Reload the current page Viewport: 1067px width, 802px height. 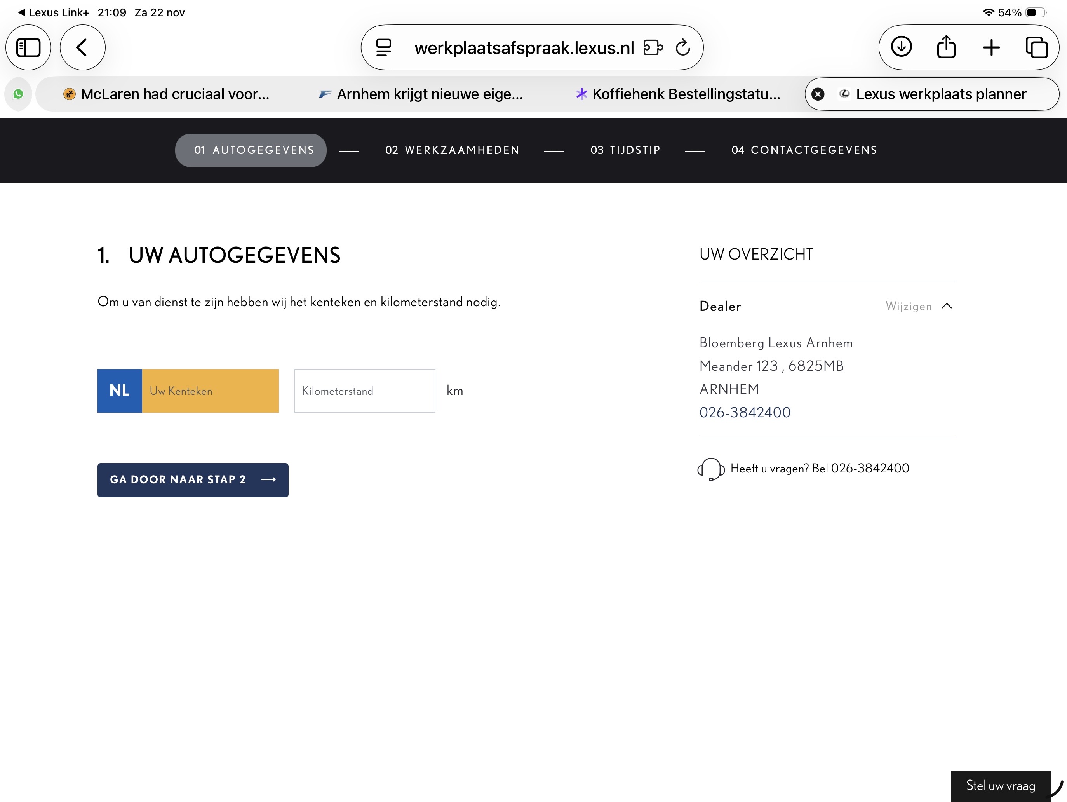pos(683,47)
